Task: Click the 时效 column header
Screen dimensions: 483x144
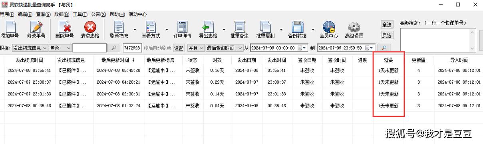Action: tap(217, 60)
